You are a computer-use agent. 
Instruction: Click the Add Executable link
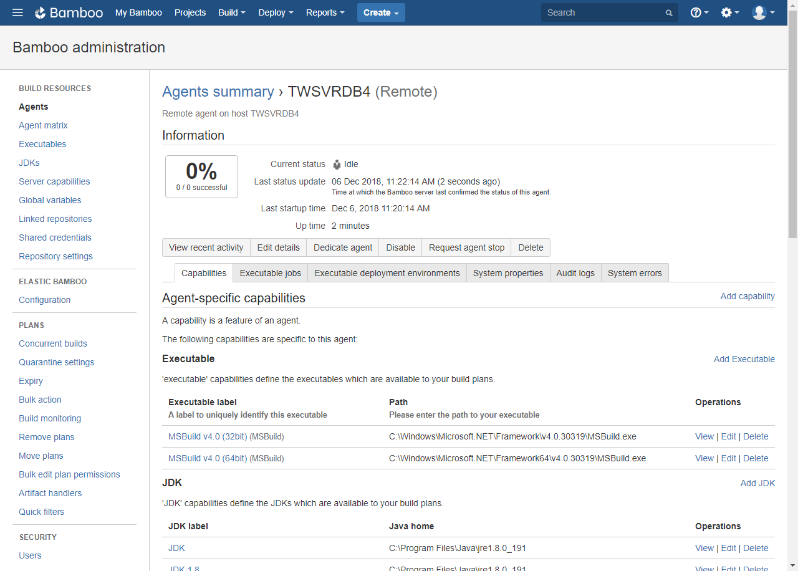[744, 359]
